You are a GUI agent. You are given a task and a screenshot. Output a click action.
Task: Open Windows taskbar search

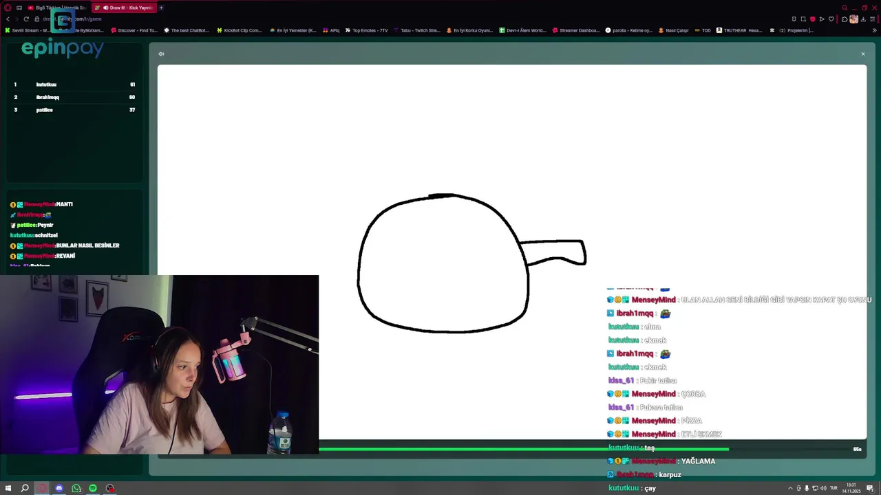tap(25, 488)
